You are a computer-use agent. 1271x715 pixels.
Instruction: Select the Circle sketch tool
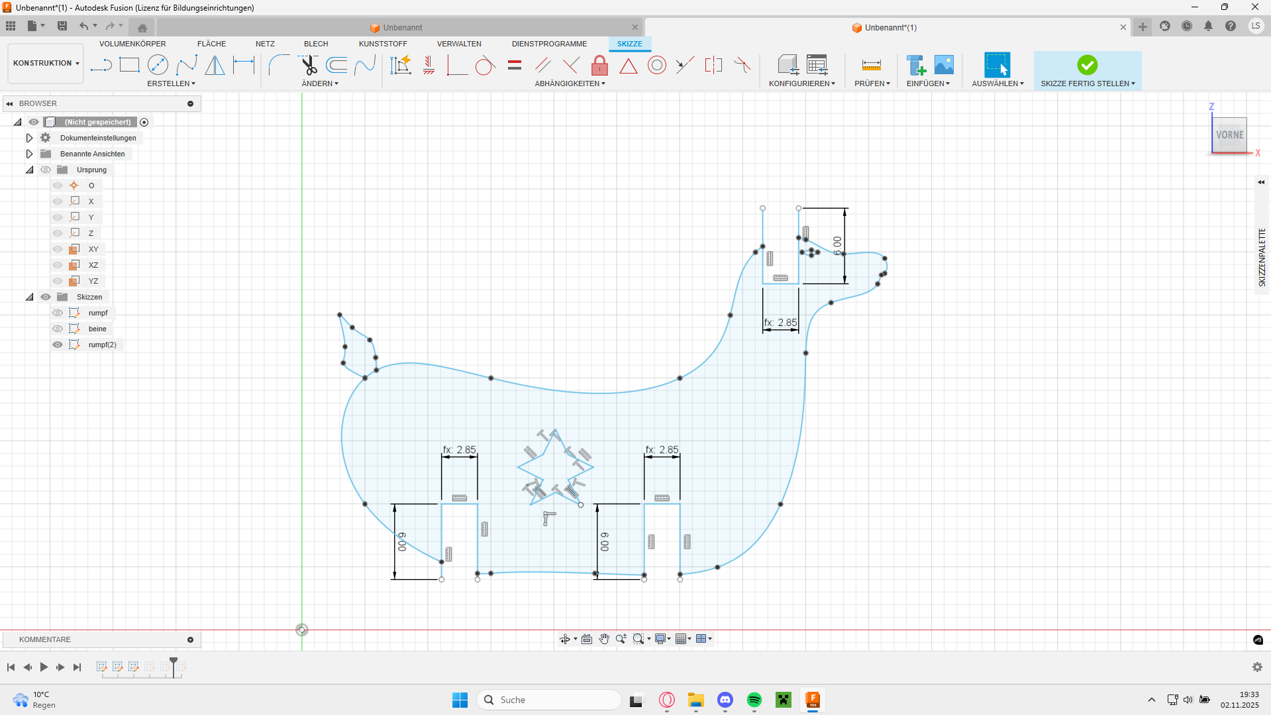pos(158,65)
